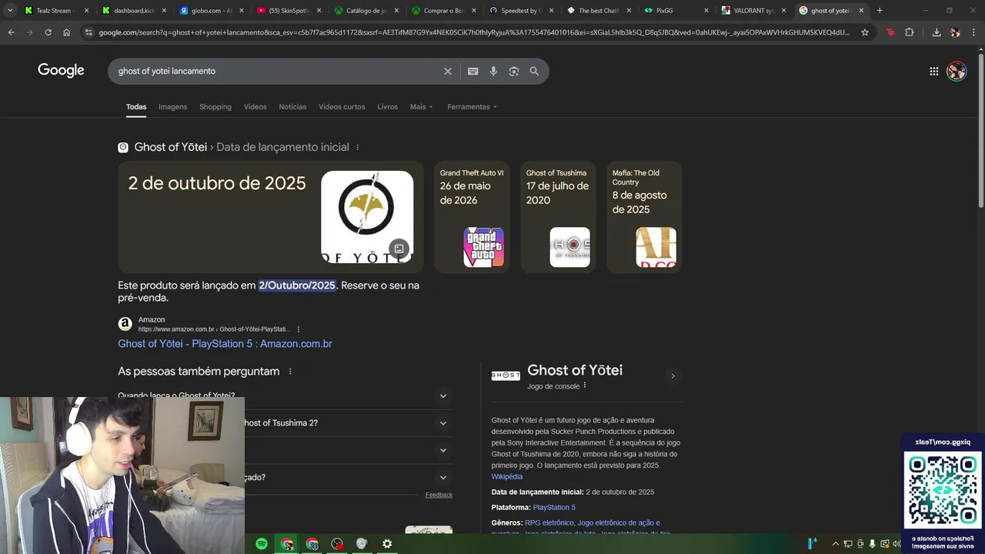Select the Todas tab

(x=136, y=107)
